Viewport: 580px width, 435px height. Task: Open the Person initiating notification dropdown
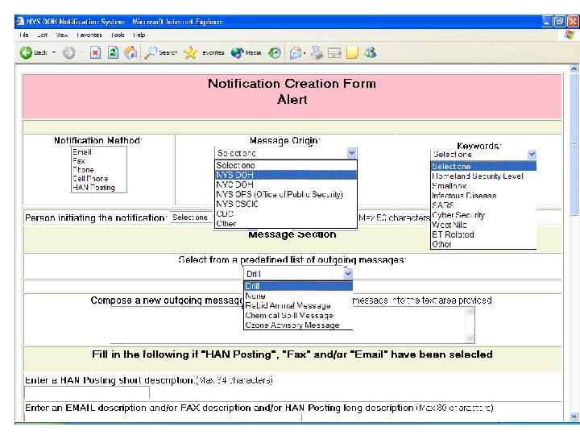192,217
